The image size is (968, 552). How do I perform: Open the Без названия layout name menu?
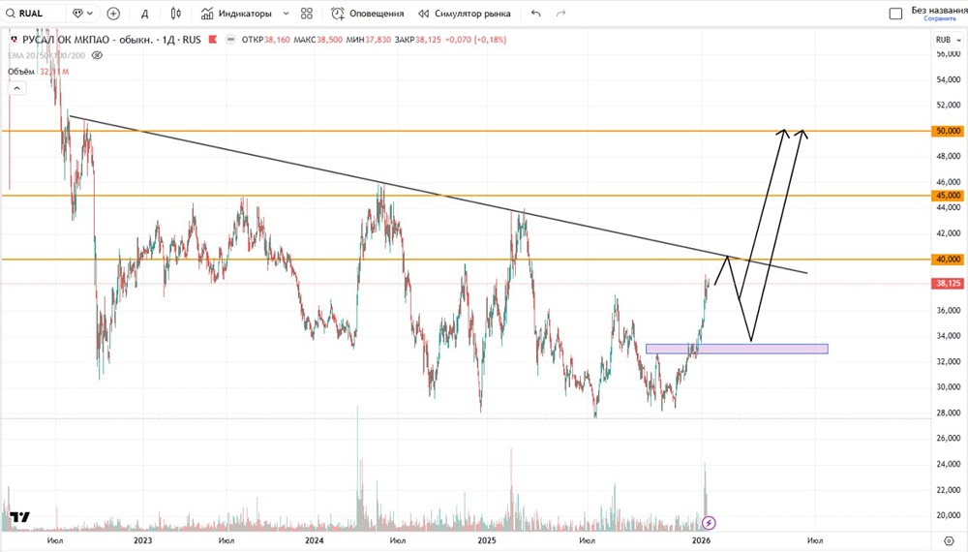point(939,10)
